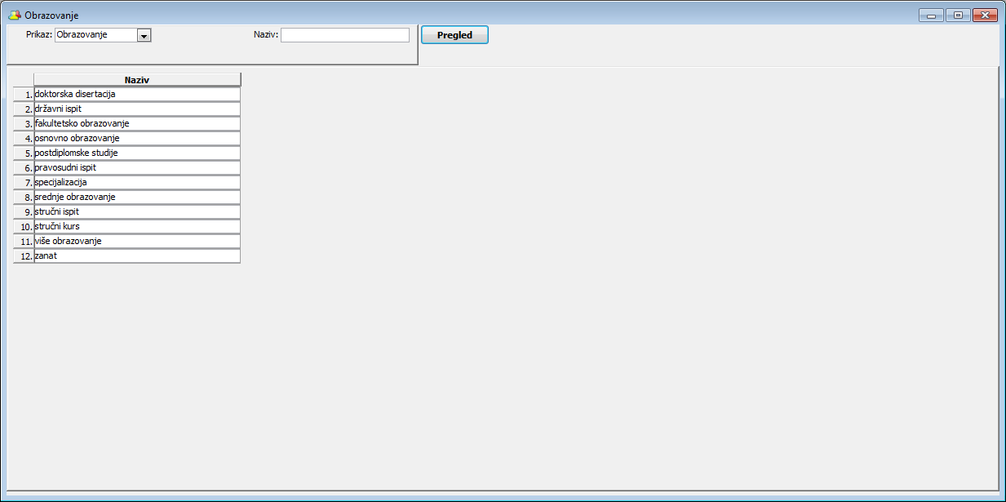Select the row 'pravosudni ispit'
Image resolution: width=1006 pixels, height=502 pixels.
tap(137, 167)
